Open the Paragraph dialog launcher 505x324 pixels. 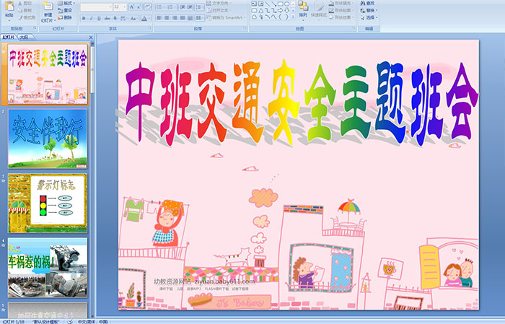coord(245,29)
